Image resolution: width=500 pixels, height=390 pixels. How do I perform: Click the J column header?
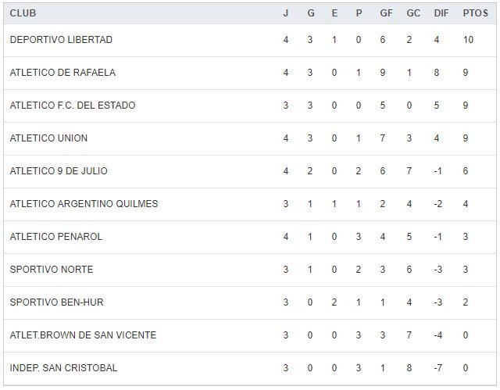pyautogui.click(x=286, y=13)
